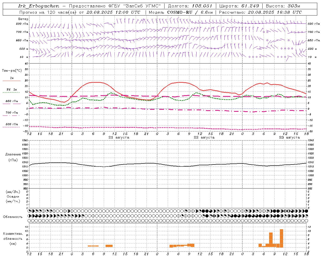Click the 2м temperature legend entry
The image size is (321, 256).
coord(12,78)
